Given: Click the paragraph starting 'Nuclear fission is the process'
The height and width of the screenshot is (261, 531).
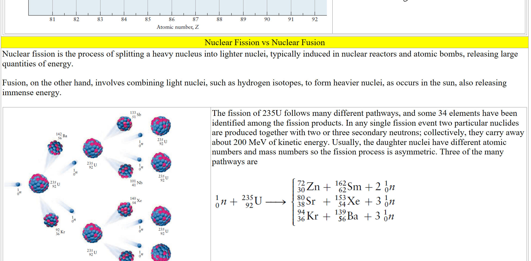Looking at the screenshot, I should 260,59.
